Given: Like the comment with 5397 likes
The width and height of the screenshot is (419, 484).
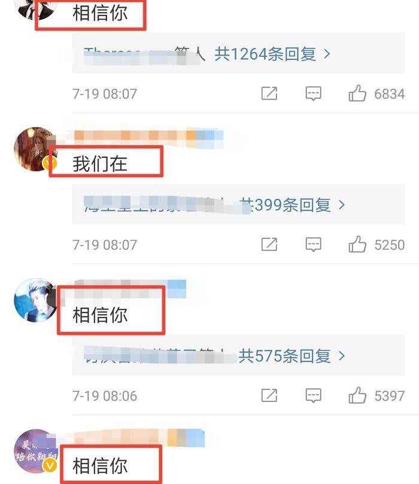Looking at the screenshot, I should (x=357, y=395).
